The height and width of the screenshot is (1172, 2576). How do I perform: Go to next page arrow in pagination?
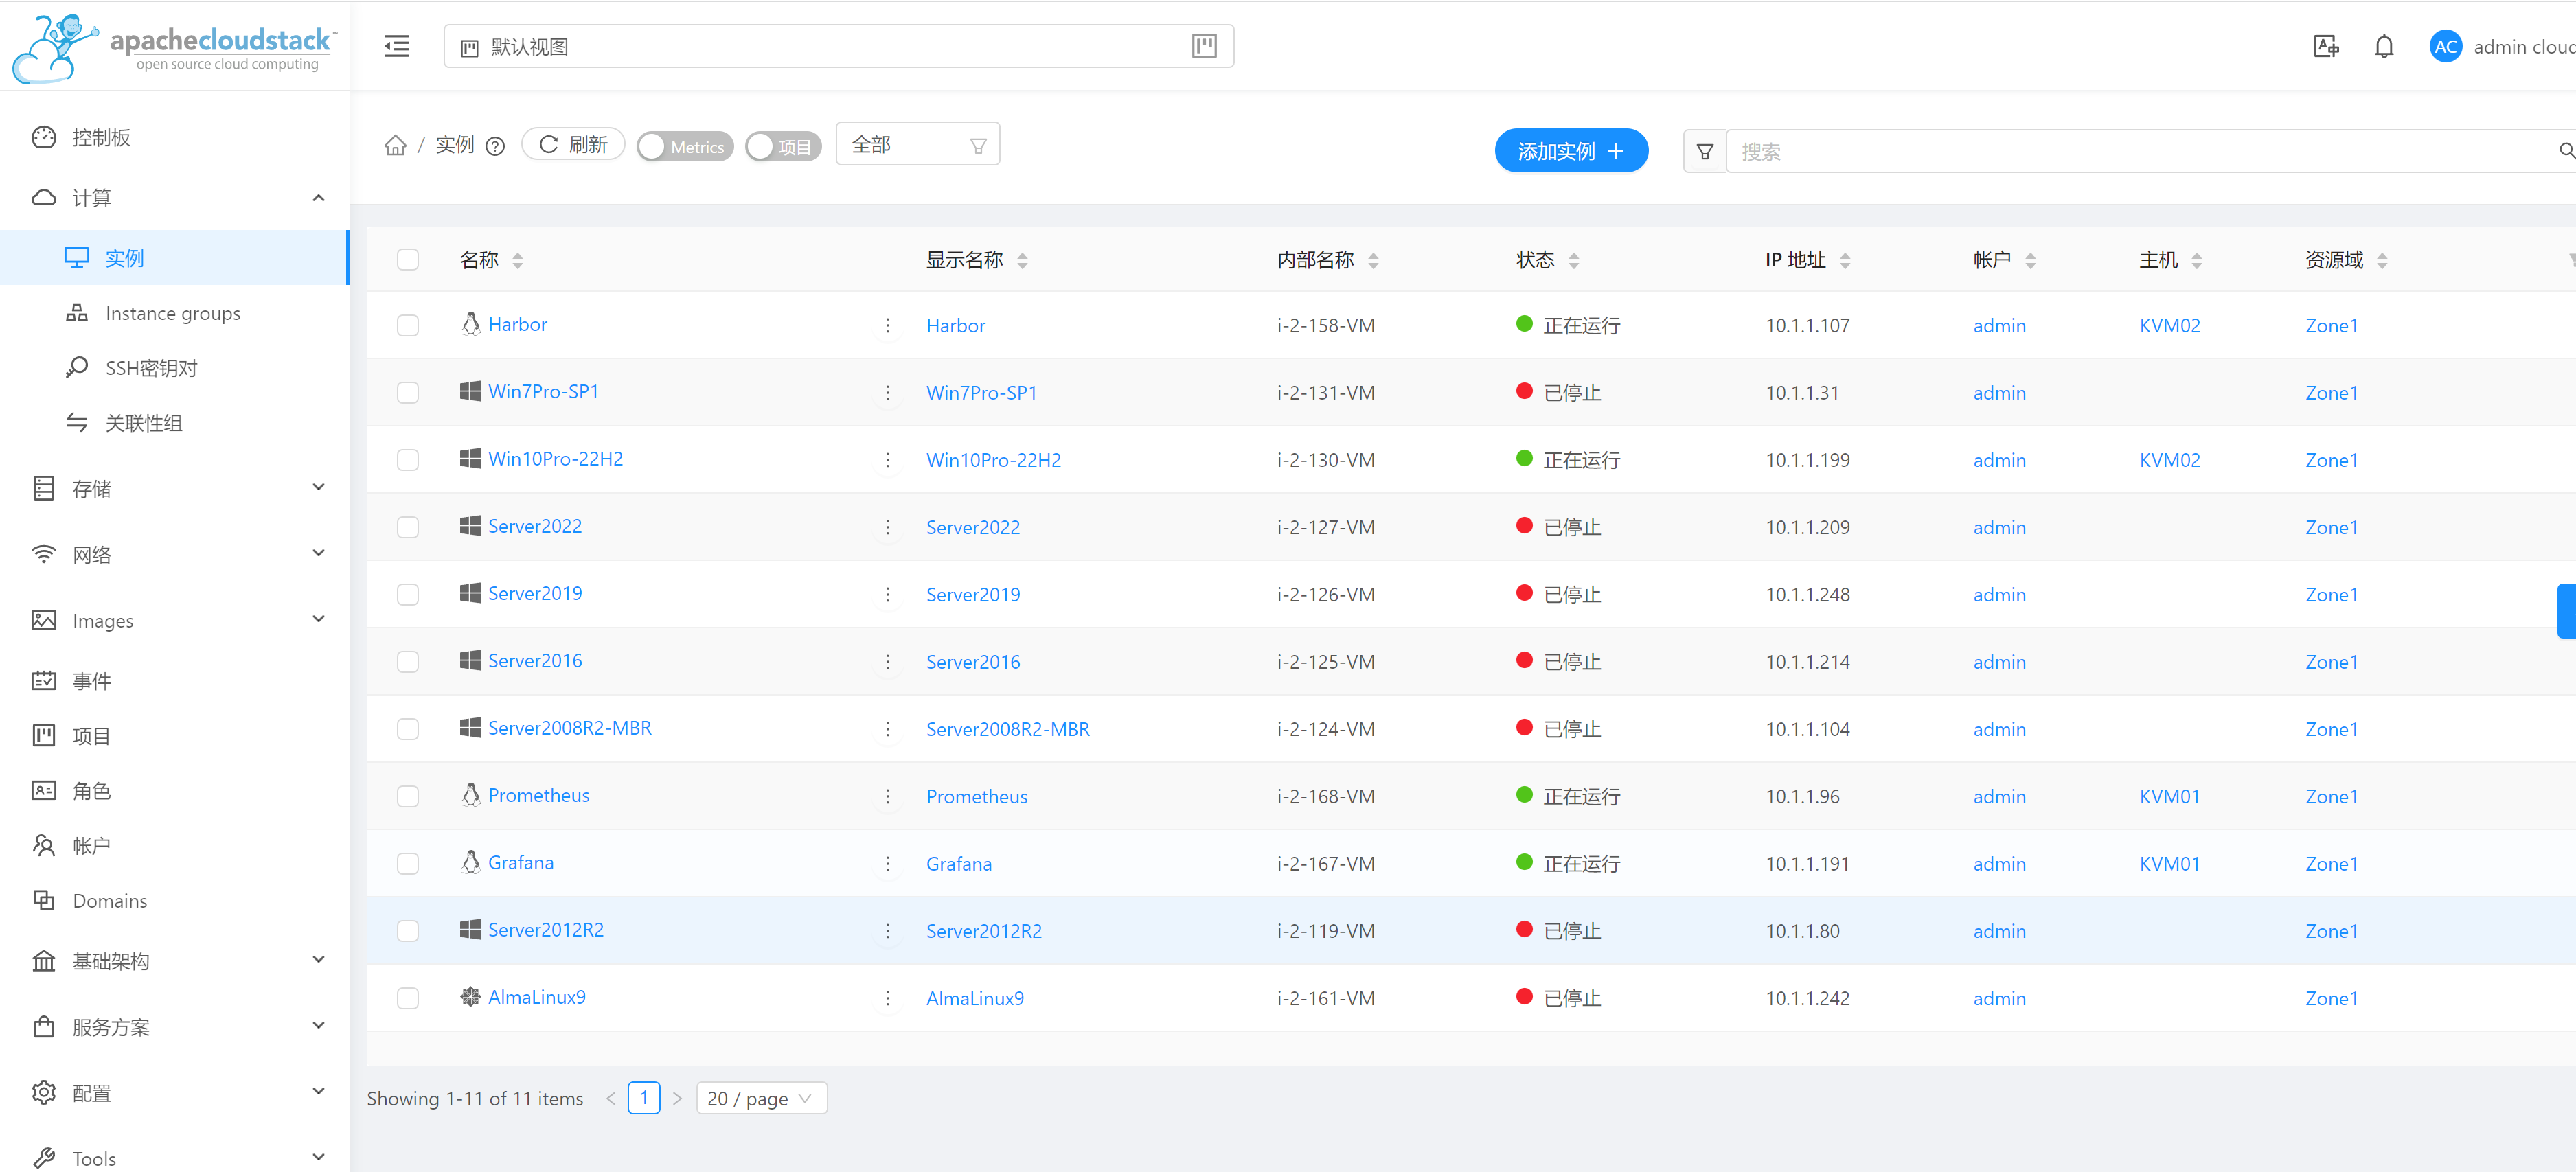pos(677,1098)
